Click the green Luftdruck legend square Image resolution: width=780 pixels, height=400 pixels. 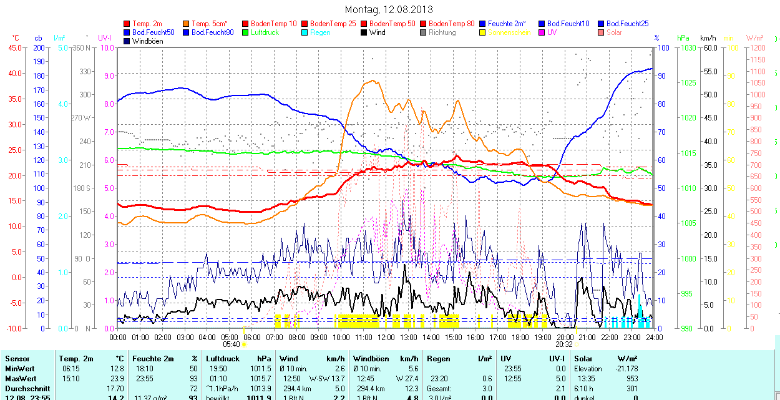[246, 32]
